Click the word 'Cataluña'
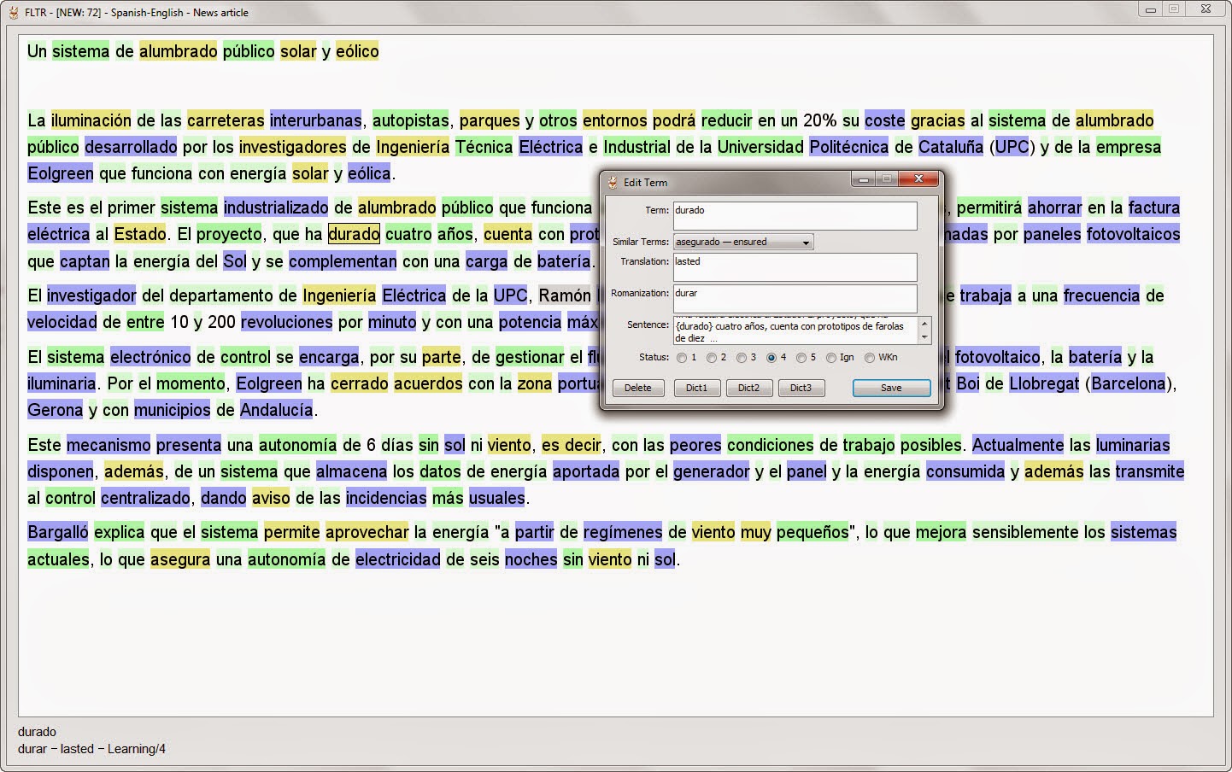Image resolution: width=1232 pixels, height=772 pixels. click(x=951, y=147)
